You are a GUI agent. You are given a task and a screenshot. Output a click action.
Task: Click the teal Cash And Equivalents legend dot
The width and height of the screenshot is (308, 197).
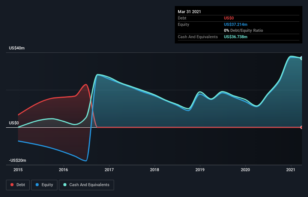65,185
